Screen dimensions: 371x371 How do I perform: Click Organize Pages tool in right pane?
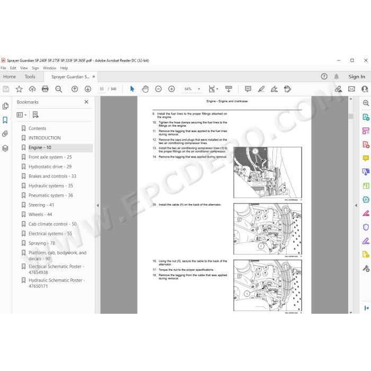[x=366, y=185]
